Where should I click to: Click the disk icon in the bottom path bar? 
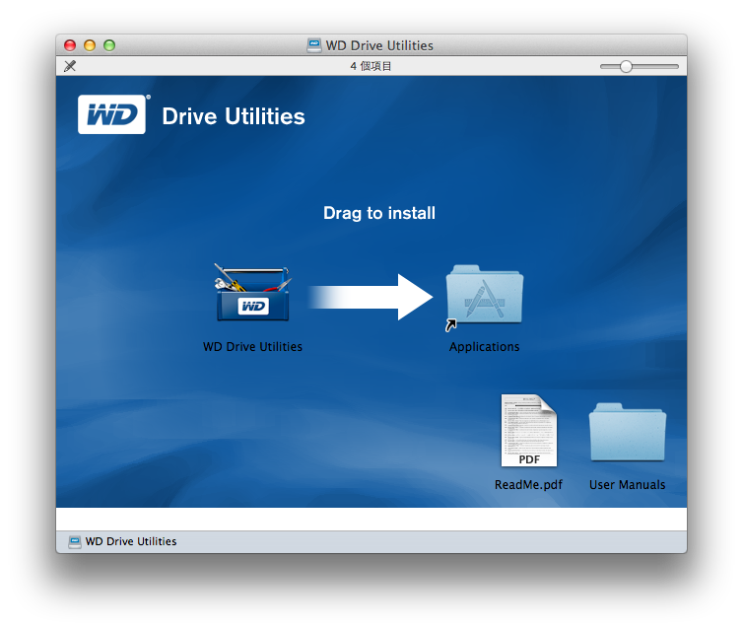75,541
